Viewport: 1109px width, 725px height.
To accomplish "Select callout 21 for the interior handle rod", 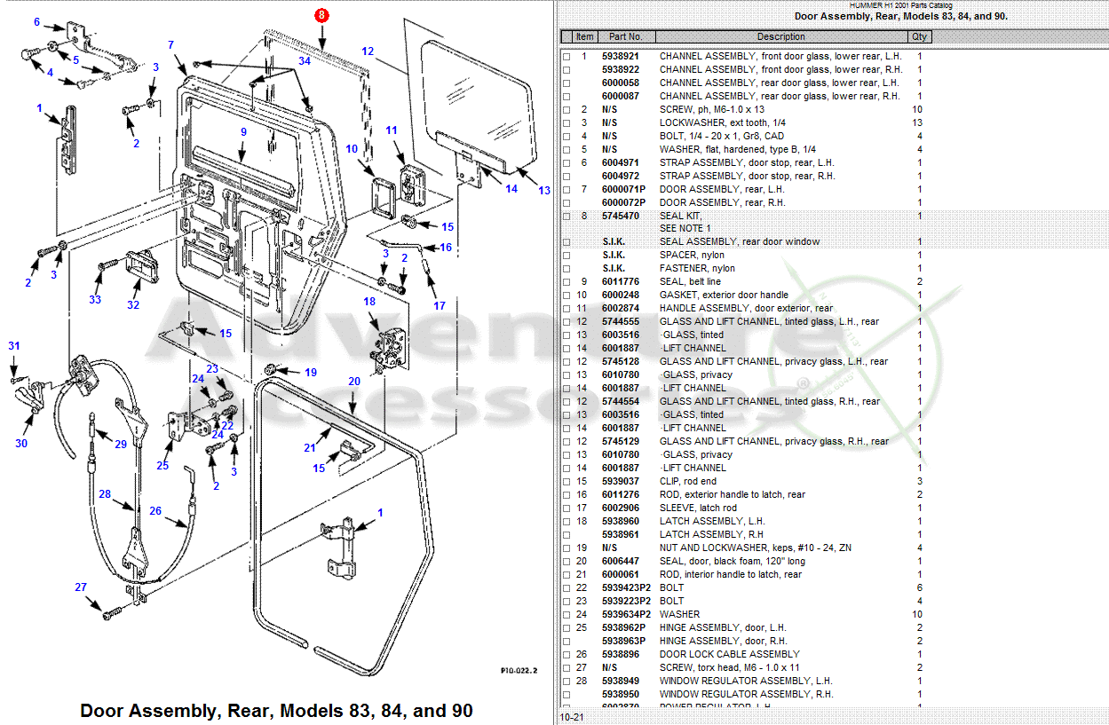I will coord(310,447).
